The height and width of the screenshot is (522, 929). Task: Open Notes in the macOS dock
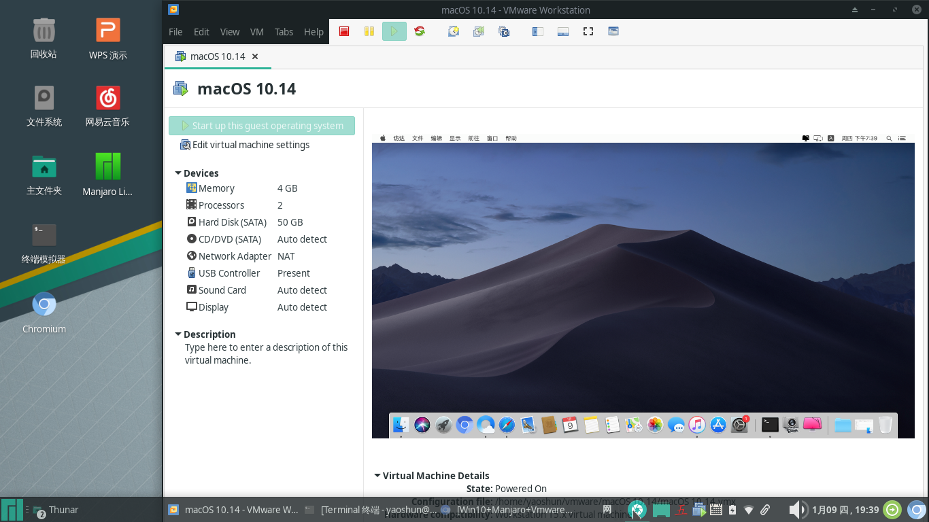click(x=591, y=425)
